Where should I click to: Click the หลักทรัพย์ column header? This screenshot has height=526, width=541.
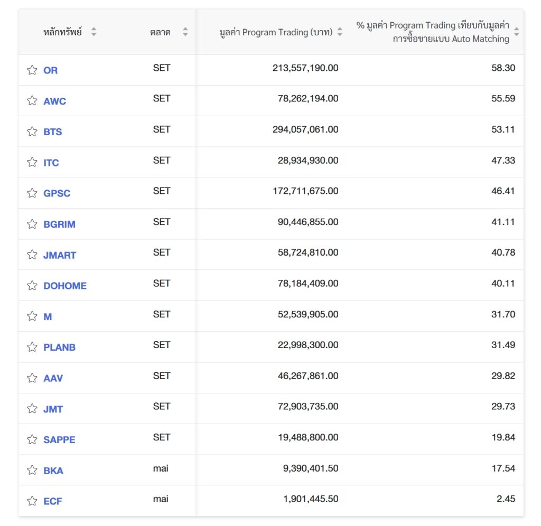pyautogui.click(x=62, y=32)
